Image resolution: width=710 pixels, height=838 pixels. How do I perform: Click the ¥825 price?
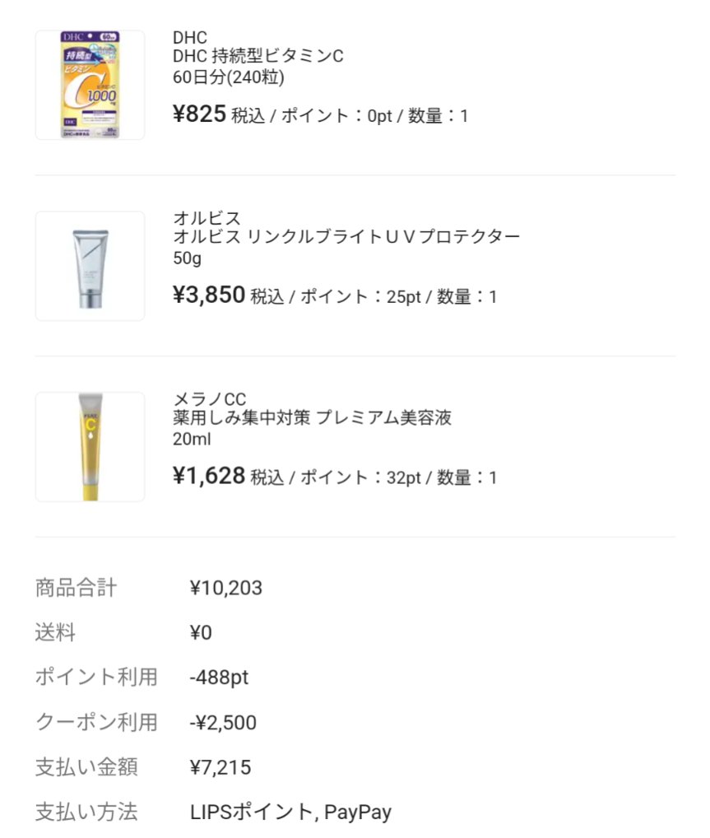coord(199,114)
